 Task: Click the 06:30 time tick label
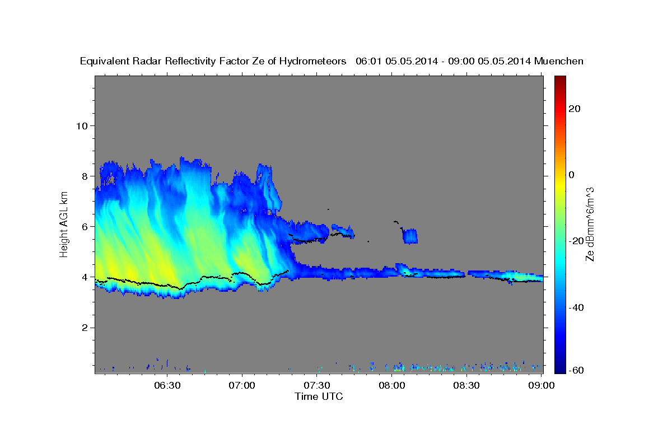pyautogui.click(x=167, y=385)
